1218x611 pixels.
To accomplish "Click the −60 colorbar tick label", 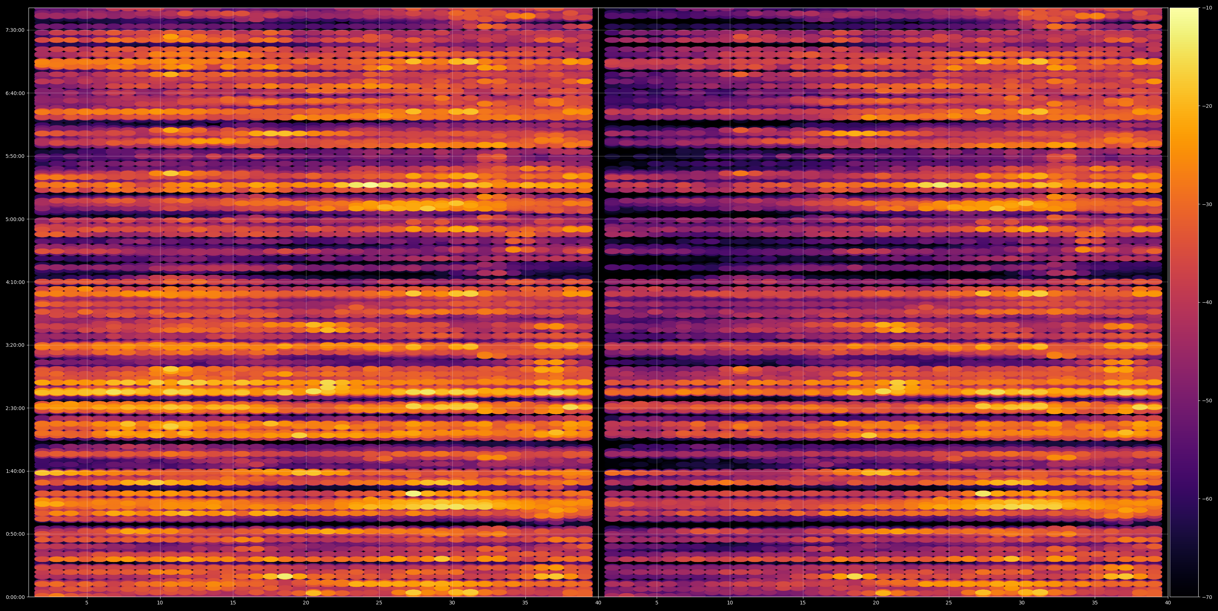I will pyautogui.click(x=1208, y=499).
